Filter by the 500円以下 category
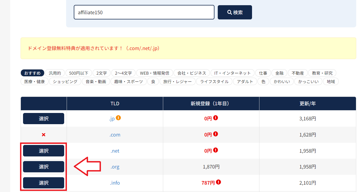This screenshot has width=362, height=192. tap(78, 73)
